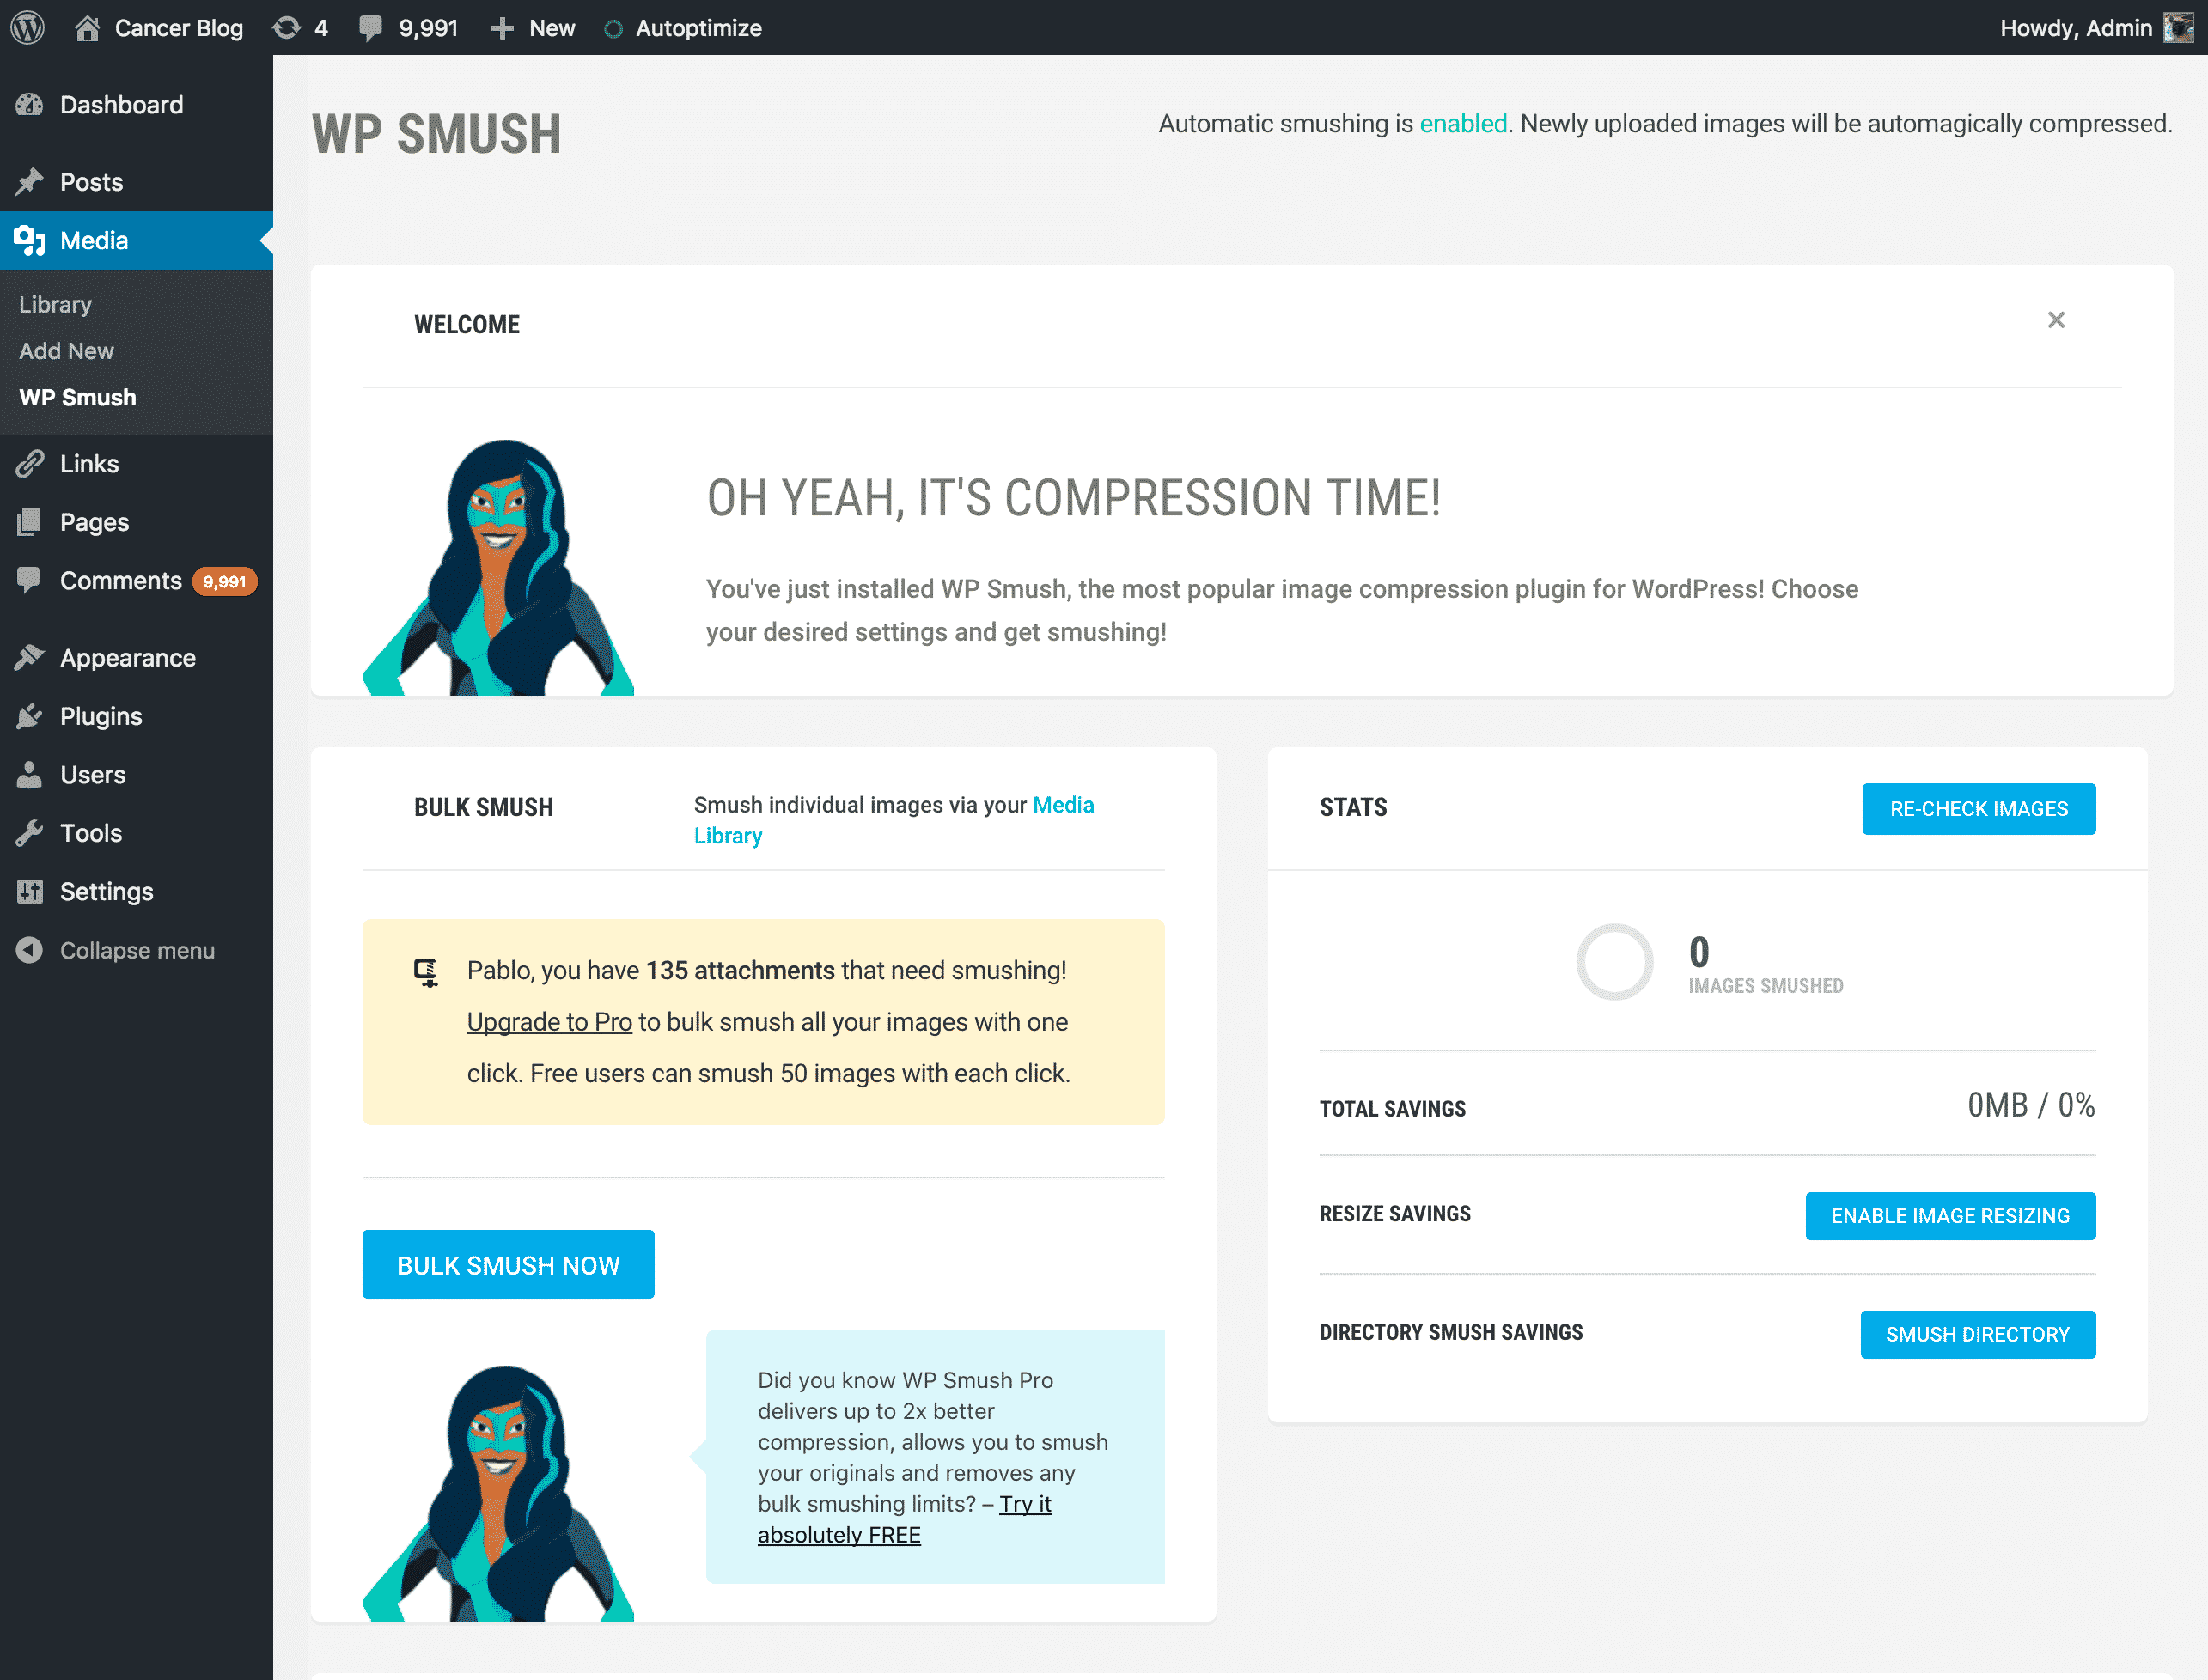Click BULK SMUSH NOW button

pos(507,1263)
